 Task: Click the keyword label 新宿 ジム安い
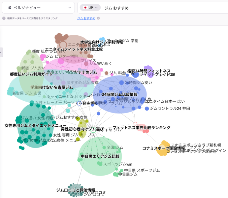33,68
